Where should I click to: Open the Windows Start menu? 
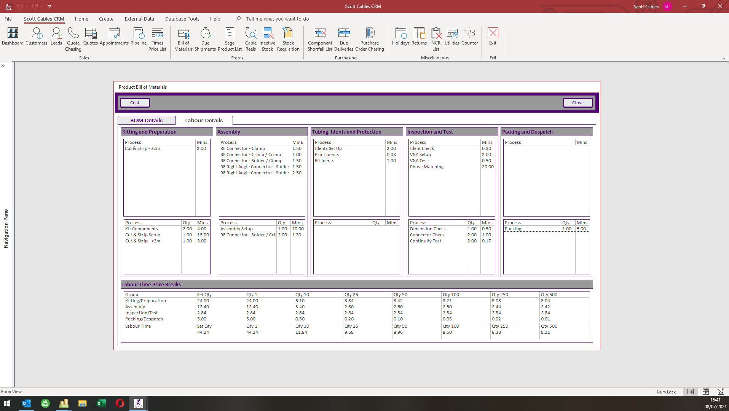point(7,403)
